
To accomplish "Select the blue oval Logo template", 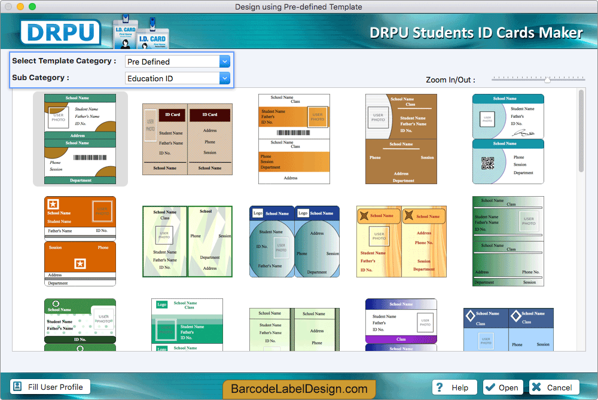I will [x=294, y=242].
